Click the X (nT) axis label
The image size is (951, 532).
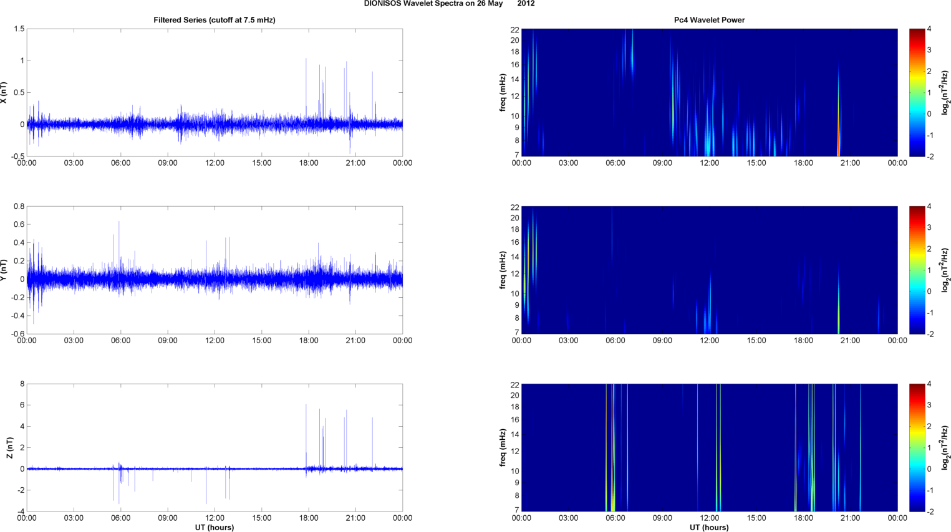point(4,92)
